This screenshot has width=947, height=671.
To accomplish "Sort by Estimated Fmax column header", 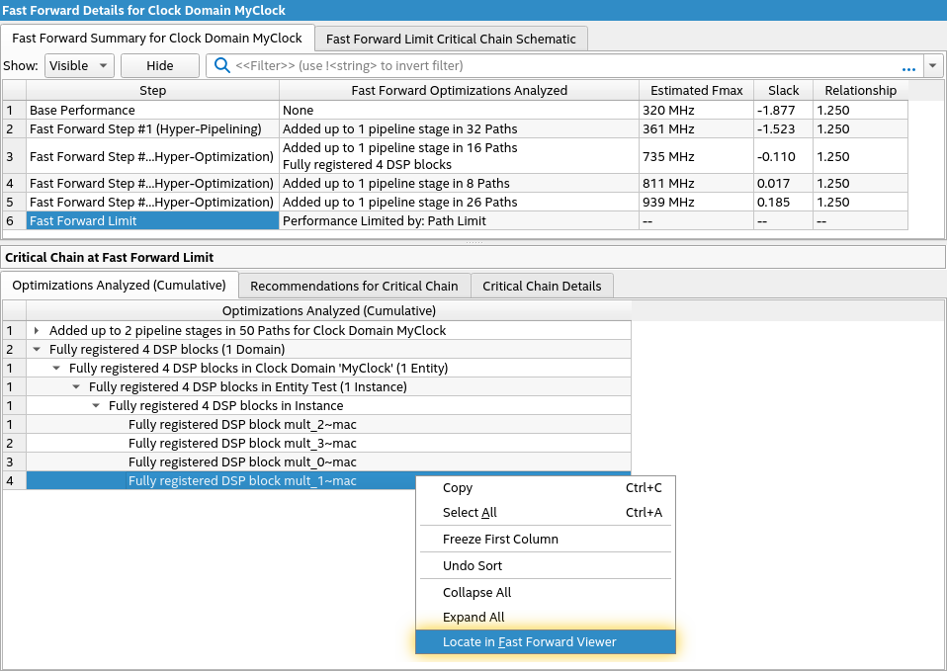I will pyautogui.click(x=696, y=90).
